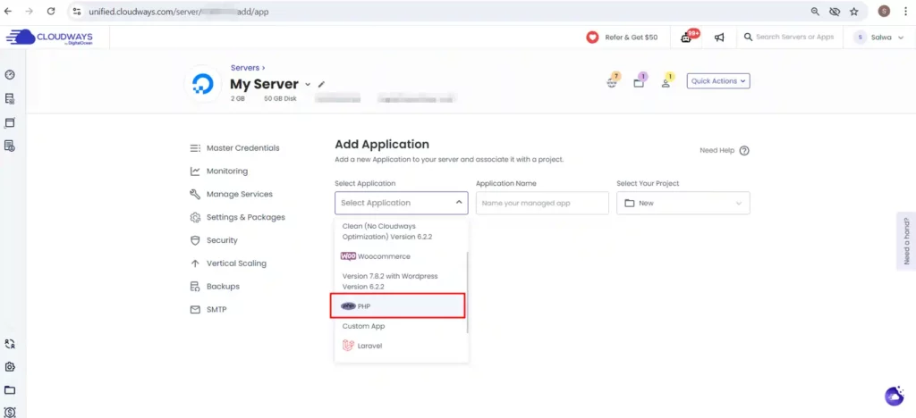916x418 pixels.
Task: Open site information icon in address bar
Action: [77, 11]
